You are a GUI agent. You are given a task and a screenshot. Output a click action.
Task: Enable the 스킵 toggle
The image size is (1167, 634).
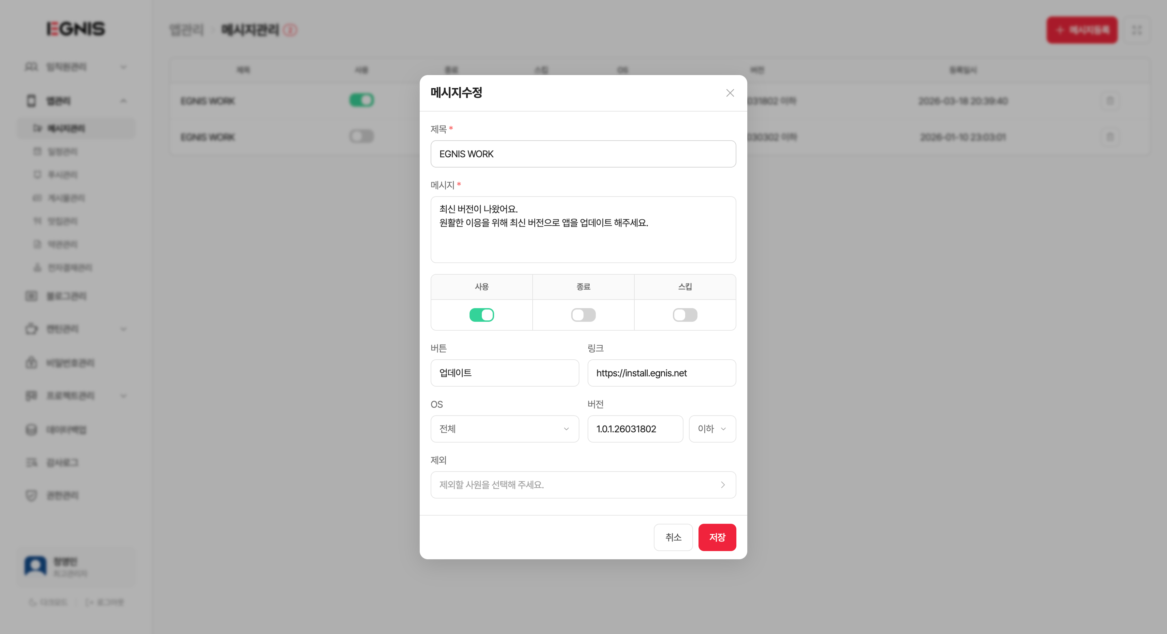[685, 315]
